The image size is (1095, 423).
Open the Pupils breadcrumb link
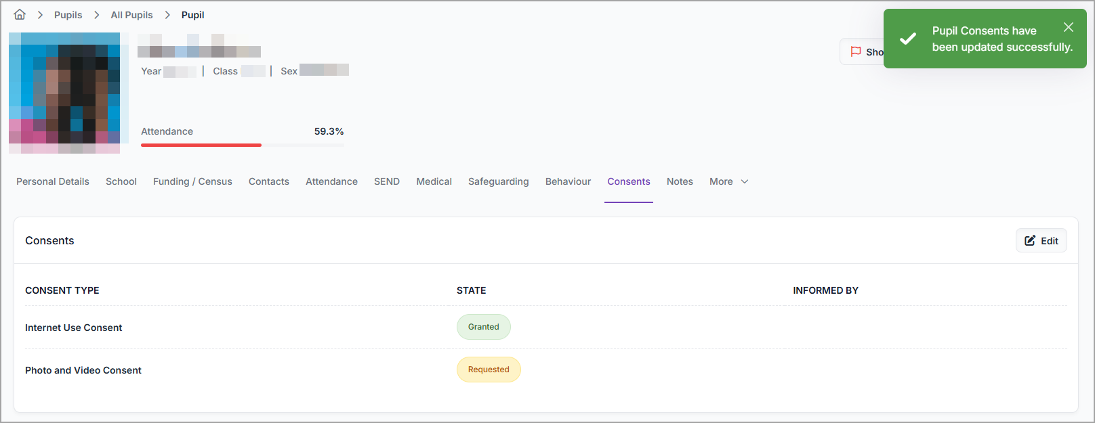[68, 15]
